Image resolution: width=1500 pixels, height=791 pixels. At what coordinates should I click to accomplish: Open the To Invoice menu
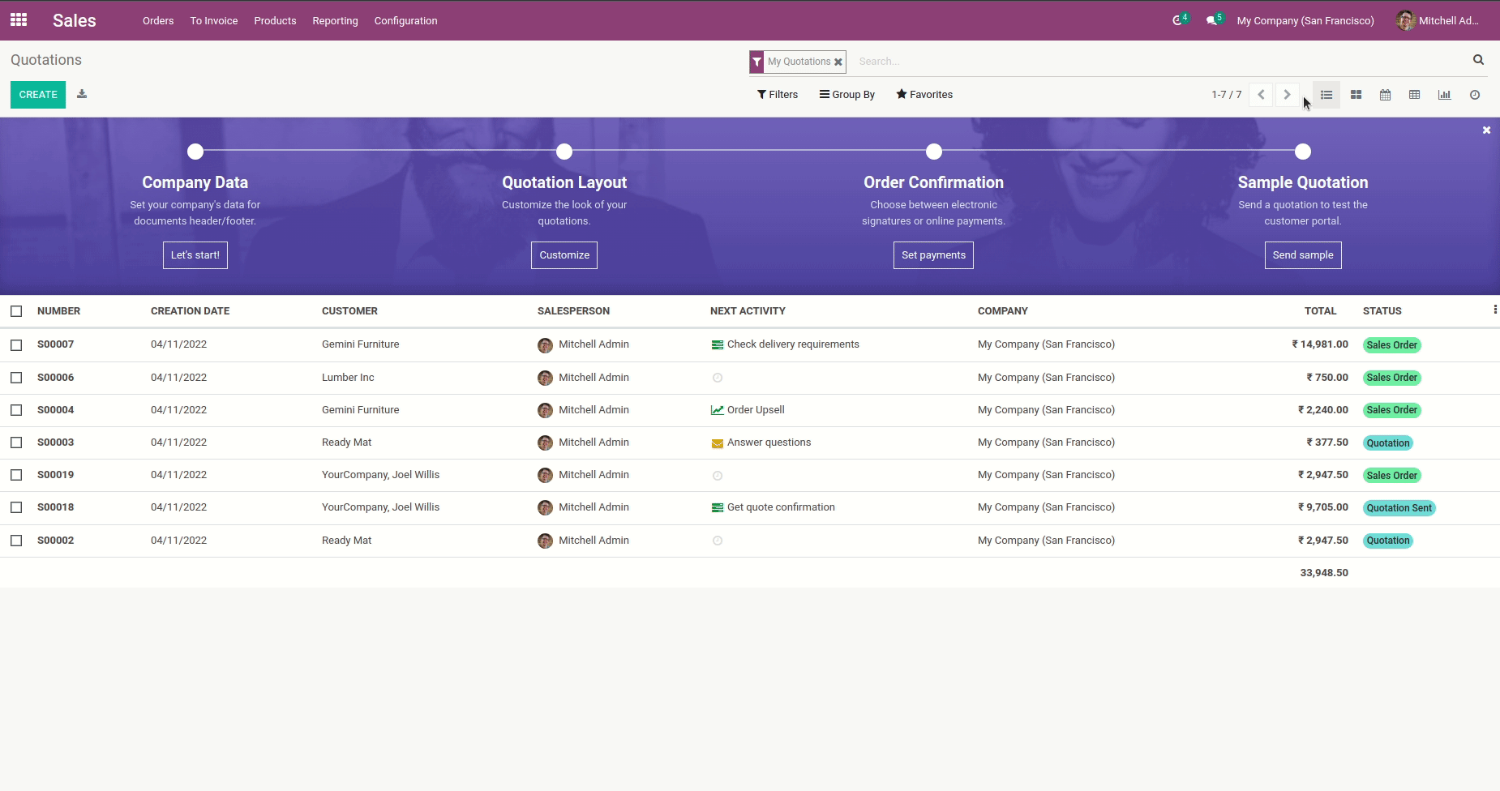[214, 20]
